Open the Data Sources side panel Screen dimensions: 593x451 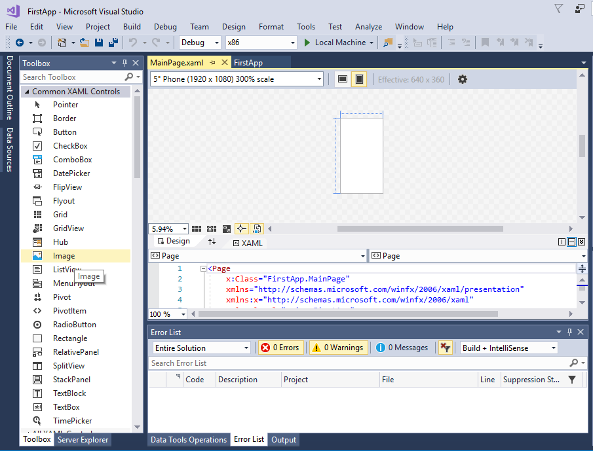10,150
